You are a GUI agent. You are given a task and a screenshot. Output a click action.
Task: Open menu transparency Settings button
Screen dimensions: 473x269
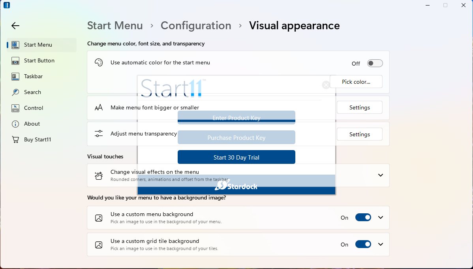(x=360, y=134)
